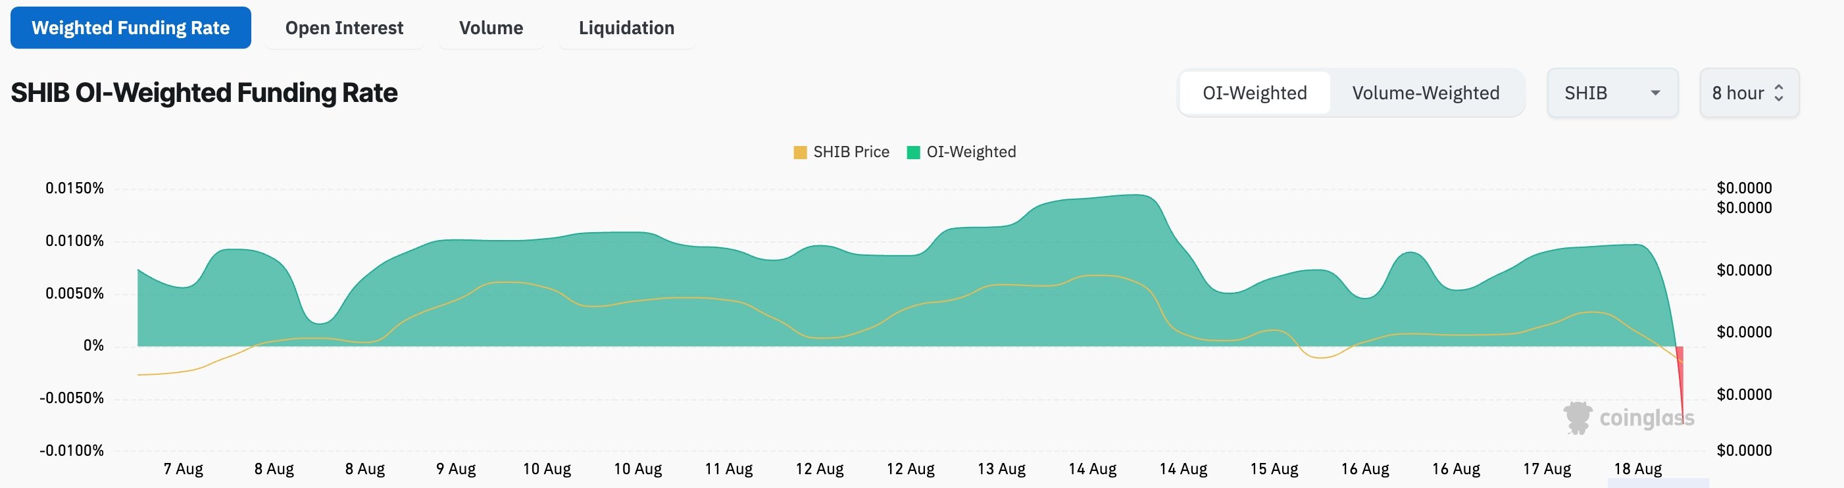Switch to the Open Interest tab
Screen dimensions: 1844x488
344,27
